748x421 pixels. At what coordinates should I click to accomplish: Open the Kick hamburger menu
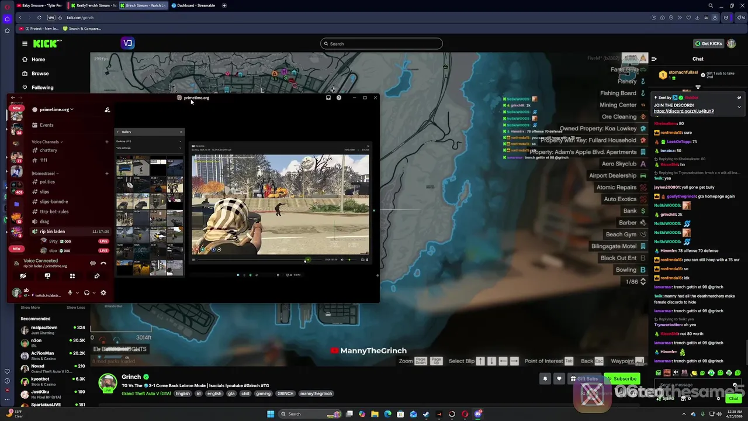25,43
